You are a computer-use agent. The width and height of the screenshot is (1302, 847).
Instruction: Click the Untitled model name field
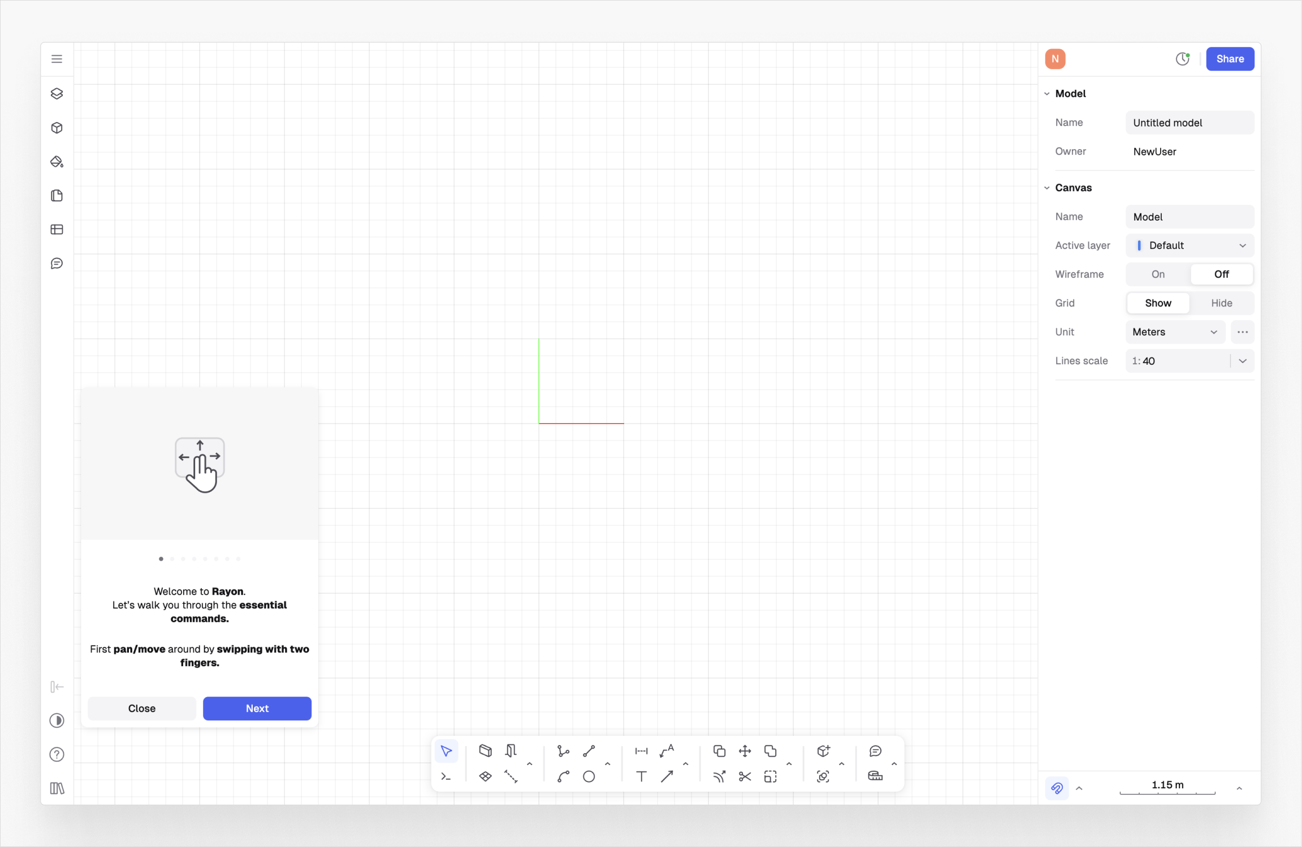pos(1189,123)
